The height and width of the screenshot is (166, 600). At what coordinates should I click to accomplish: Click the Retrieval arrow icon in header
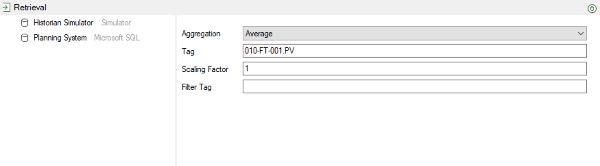(x=6, y=7)
